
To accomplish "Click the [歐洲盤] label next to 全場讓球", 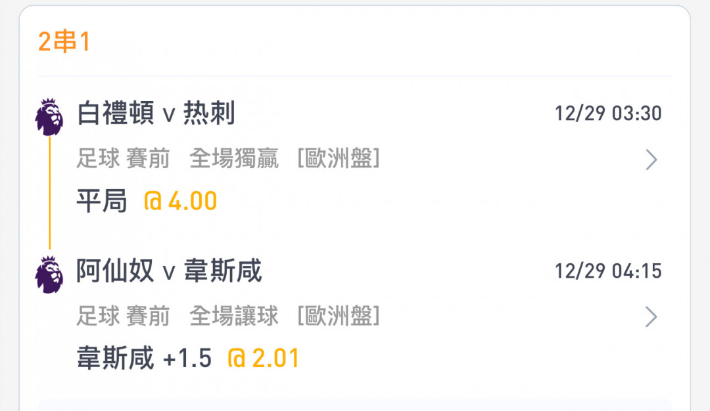I will tap(339, 316).
